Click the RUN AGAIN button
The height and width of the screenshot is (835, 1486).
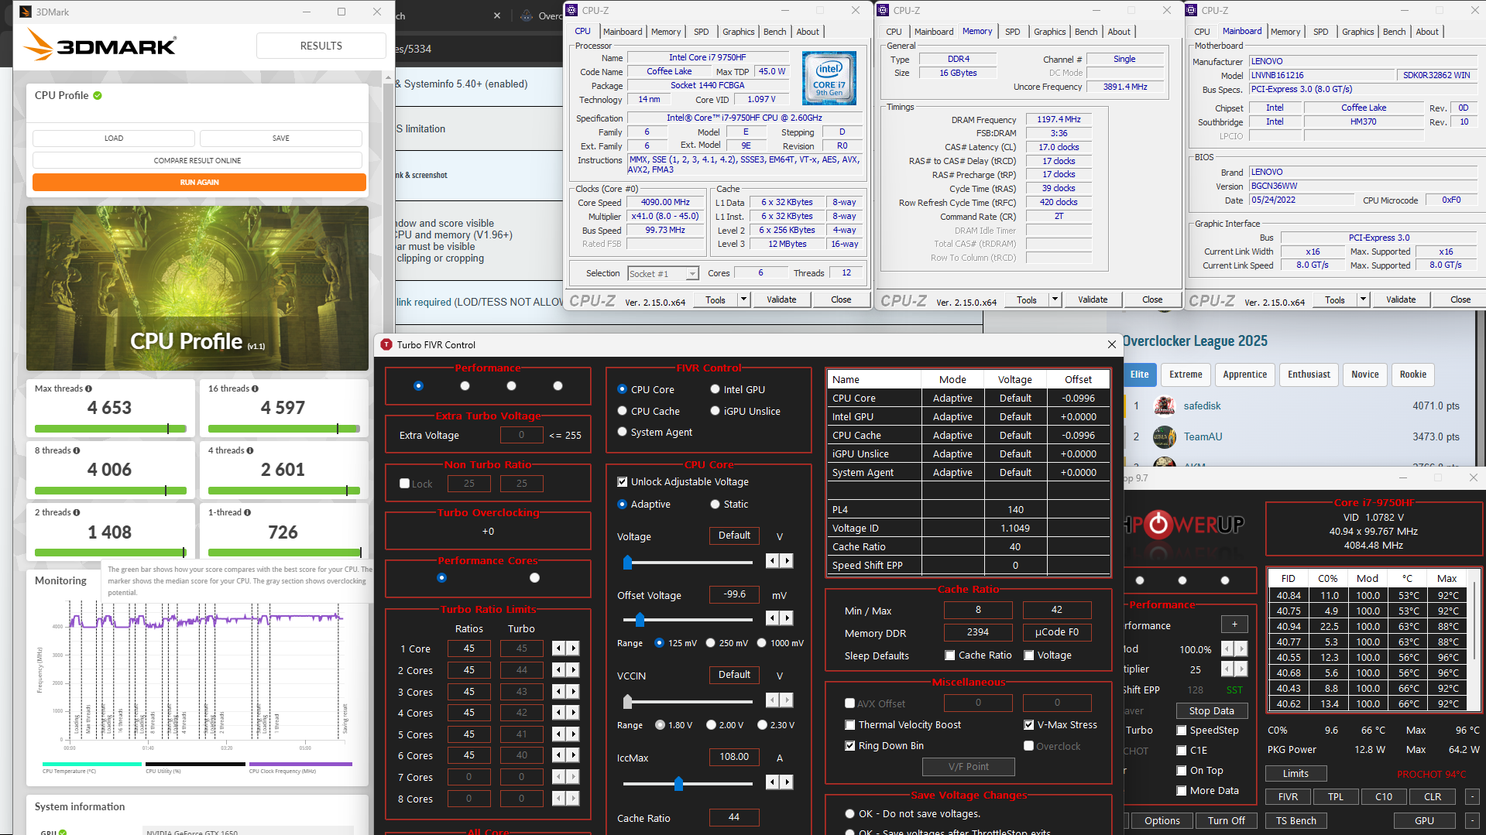pos(199,183)
